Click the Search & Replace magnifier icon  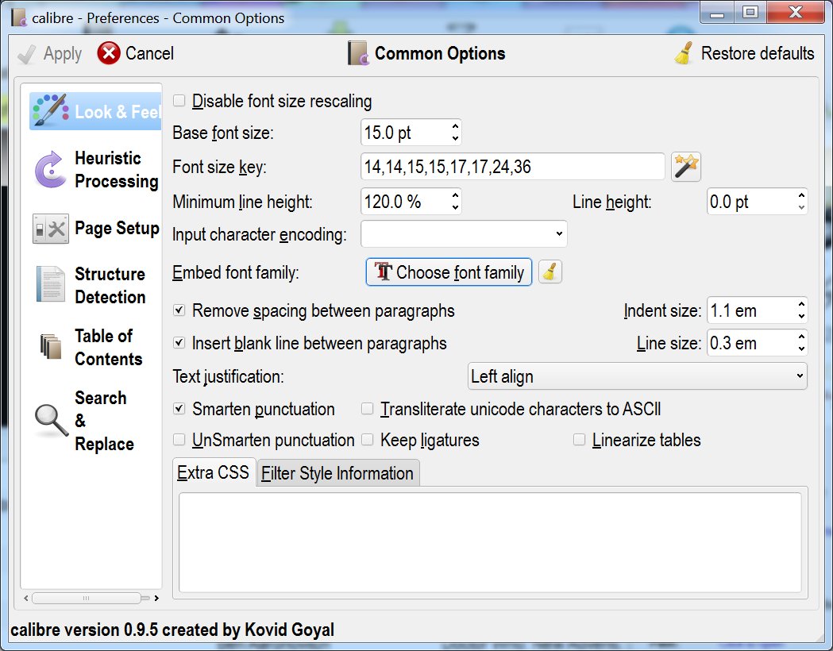click(51, 421)
